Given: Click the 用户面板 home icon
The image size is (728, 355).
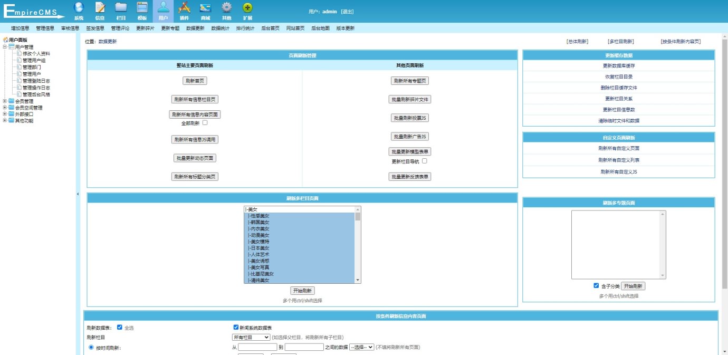Looking at the screenshot, I should click(6, 40).
